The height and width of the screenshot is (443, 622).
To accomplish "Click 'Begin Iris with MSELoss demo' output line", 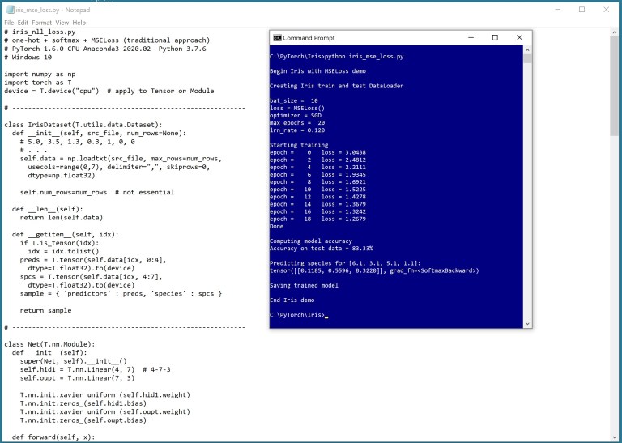I will point(317,71).
